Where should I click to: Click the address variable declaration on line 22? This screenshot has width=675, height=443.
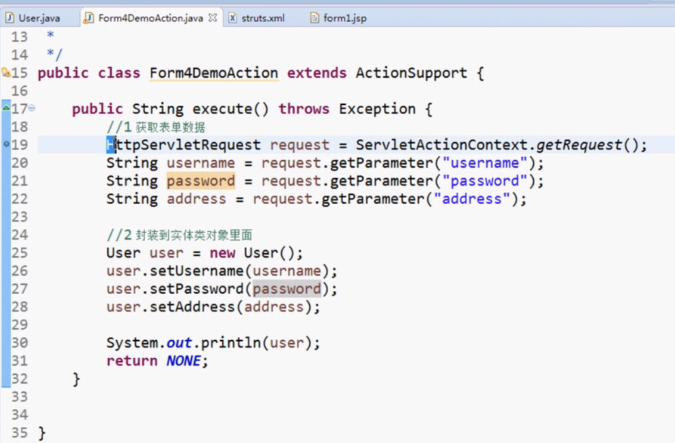click(196, 199)
